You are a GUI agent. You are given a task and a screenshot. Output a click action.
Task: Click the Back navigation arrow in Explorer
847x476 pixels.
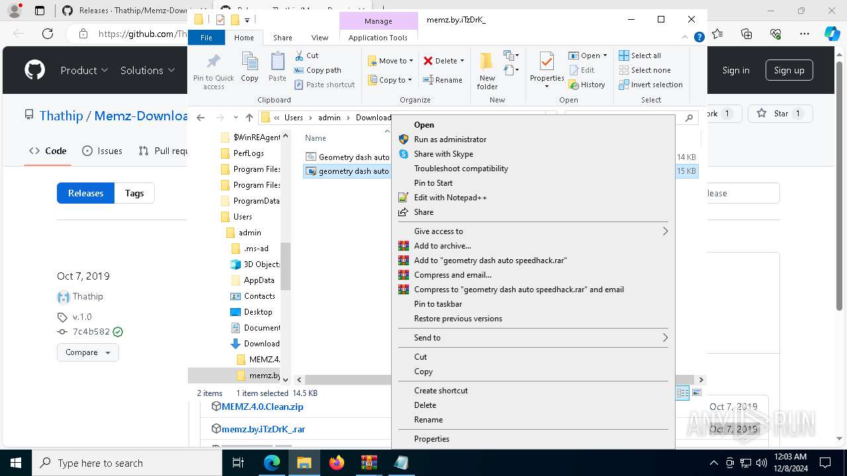(x=201, y=118)
